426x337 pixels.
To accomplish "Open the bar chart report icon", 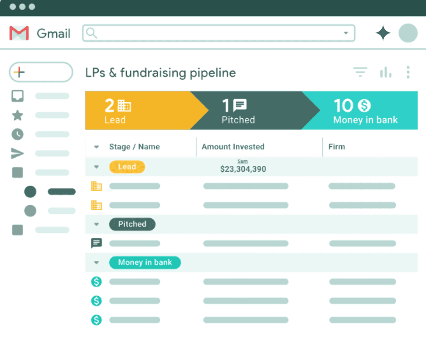I will (x=386, y=72).
